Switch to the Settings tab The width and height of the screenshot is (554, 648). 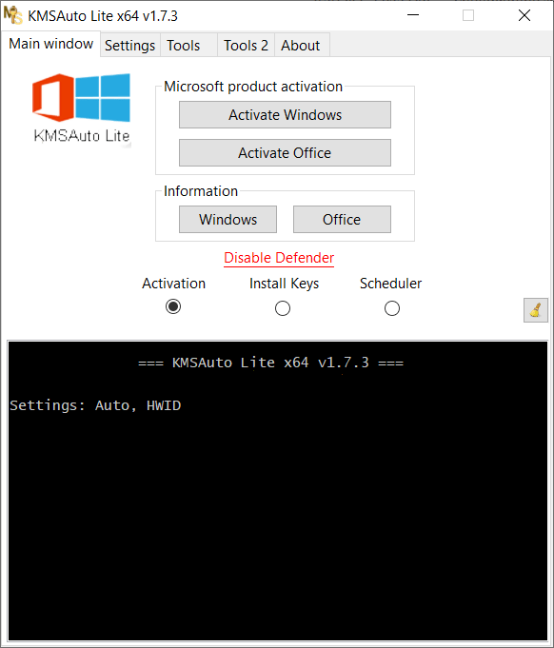click(x=129, y=45)
